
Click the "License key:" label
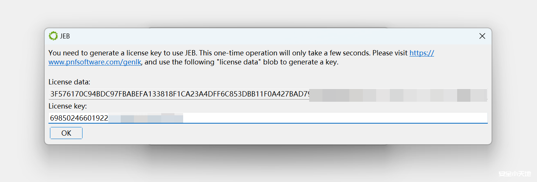click(68, 106)
